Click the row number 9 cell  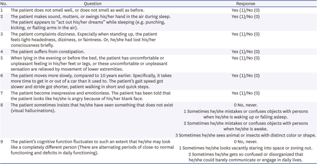[x=2, y=142]
